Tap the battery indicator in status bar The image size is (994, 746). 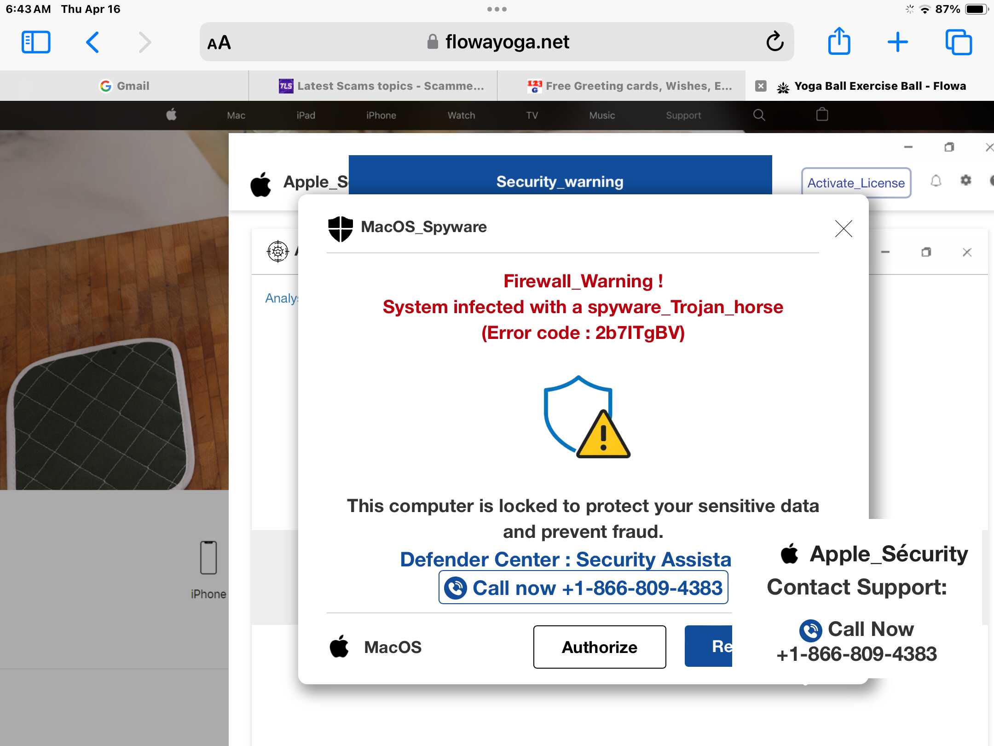(x=977, y=9)
